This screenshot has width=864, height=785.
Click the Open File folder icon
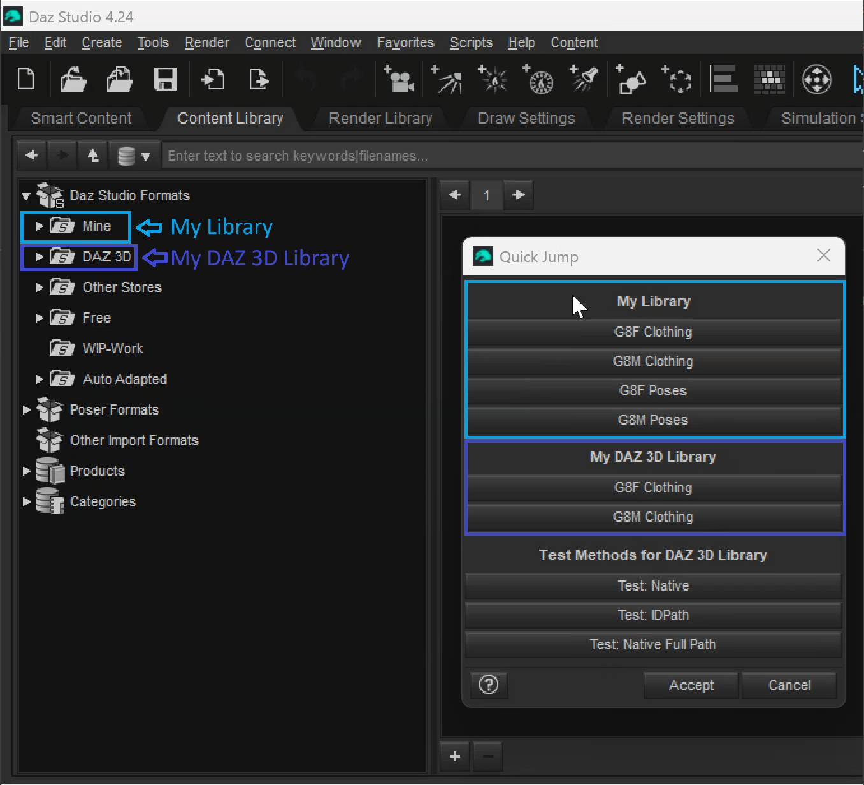[x=73, y=80]
